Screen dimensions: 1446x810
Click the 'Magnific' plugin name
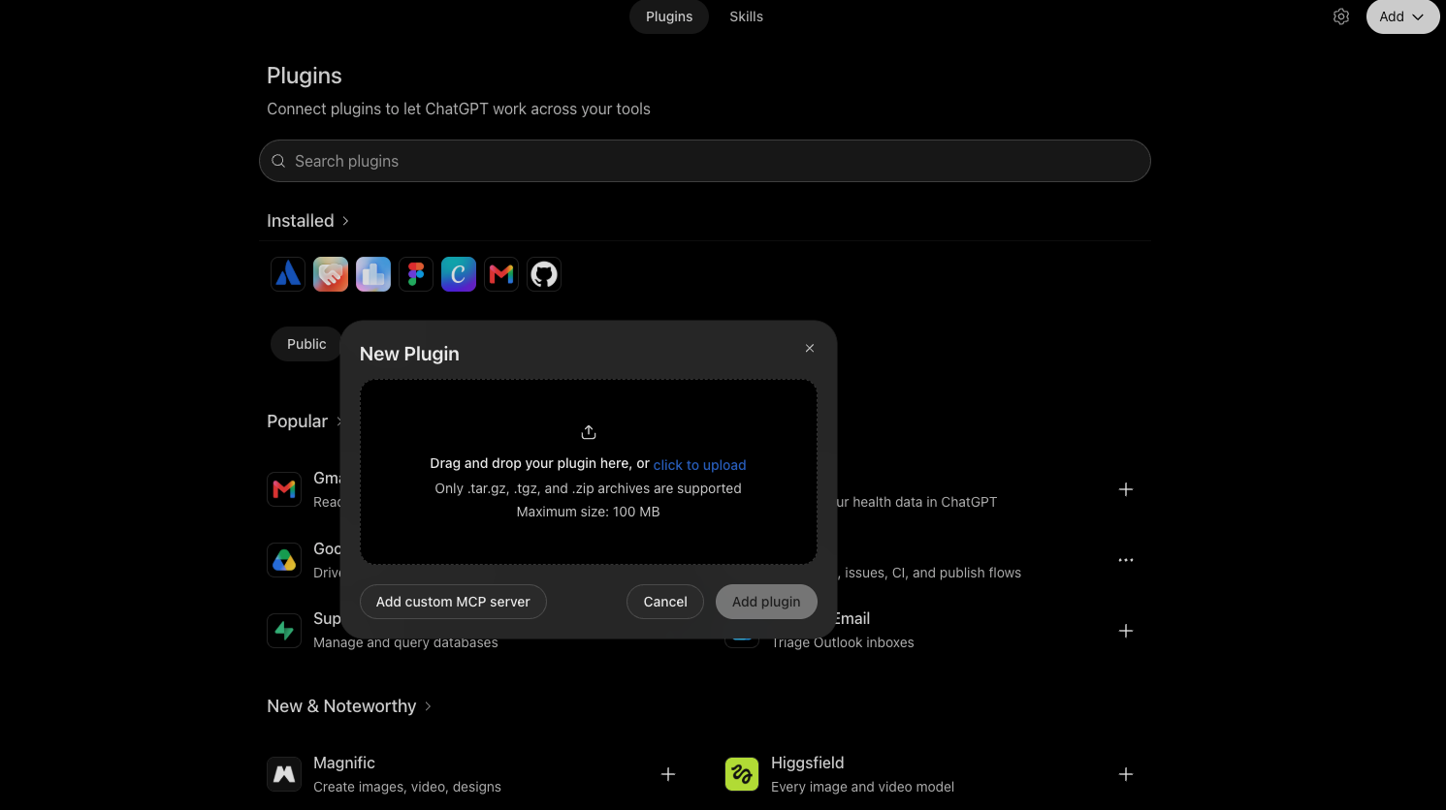(344, 763)
